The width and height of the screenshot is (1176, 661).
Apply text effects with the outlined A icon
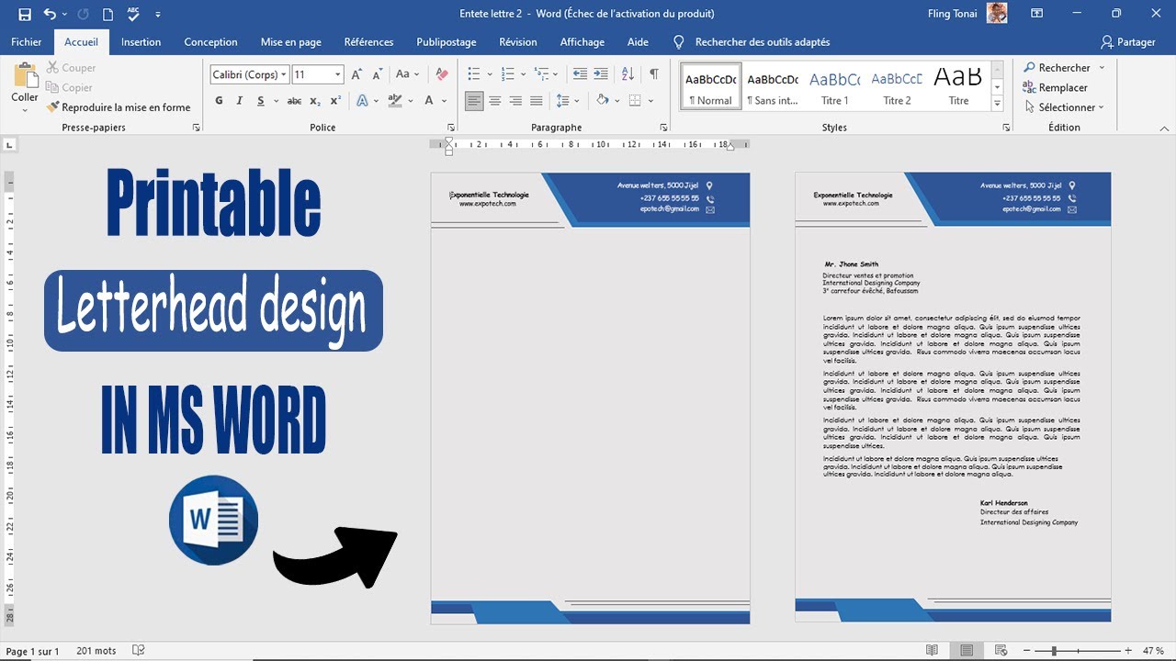point(363,101)
